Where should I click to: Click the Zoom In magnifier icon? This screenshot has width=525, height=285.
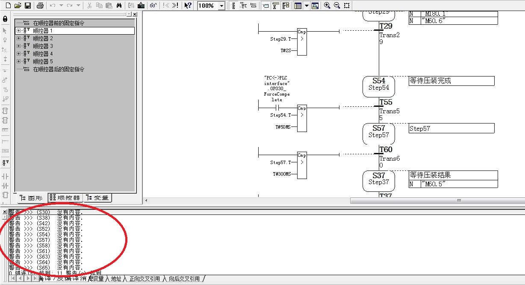coord(327,6)
